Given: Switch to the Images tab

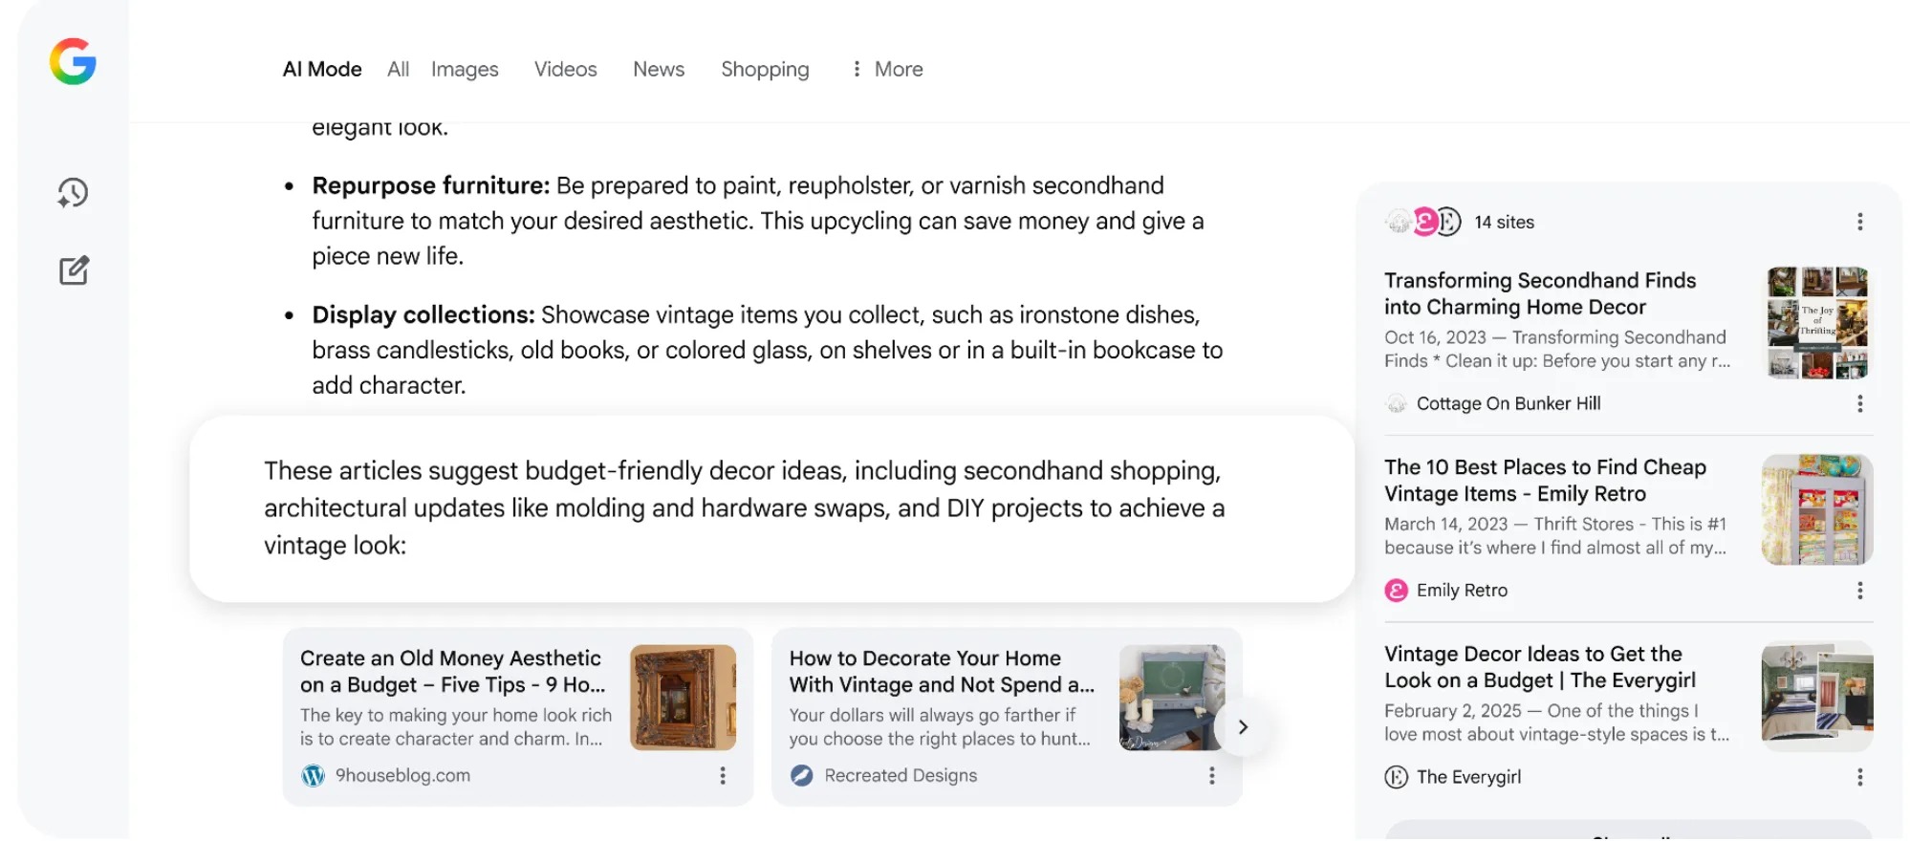Looking at the screenshot, I should (465, 69).
